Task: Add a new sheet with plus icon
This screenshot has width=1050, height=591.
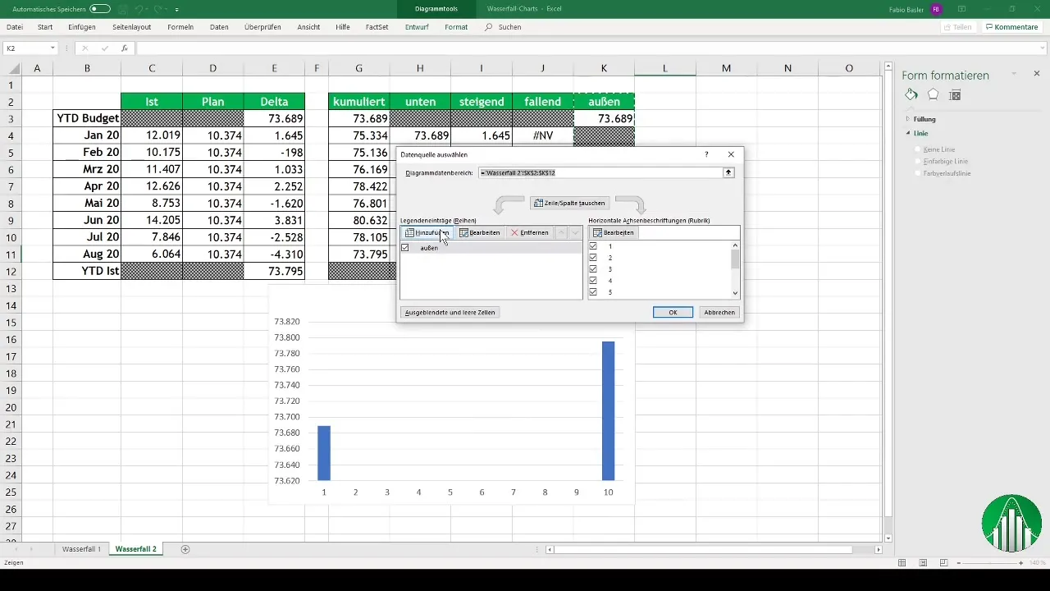Action: click(185, 549)
